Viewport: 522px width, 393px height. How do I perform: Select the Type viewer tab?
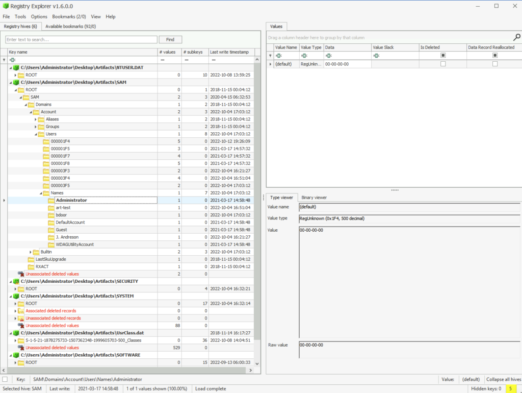281,198
